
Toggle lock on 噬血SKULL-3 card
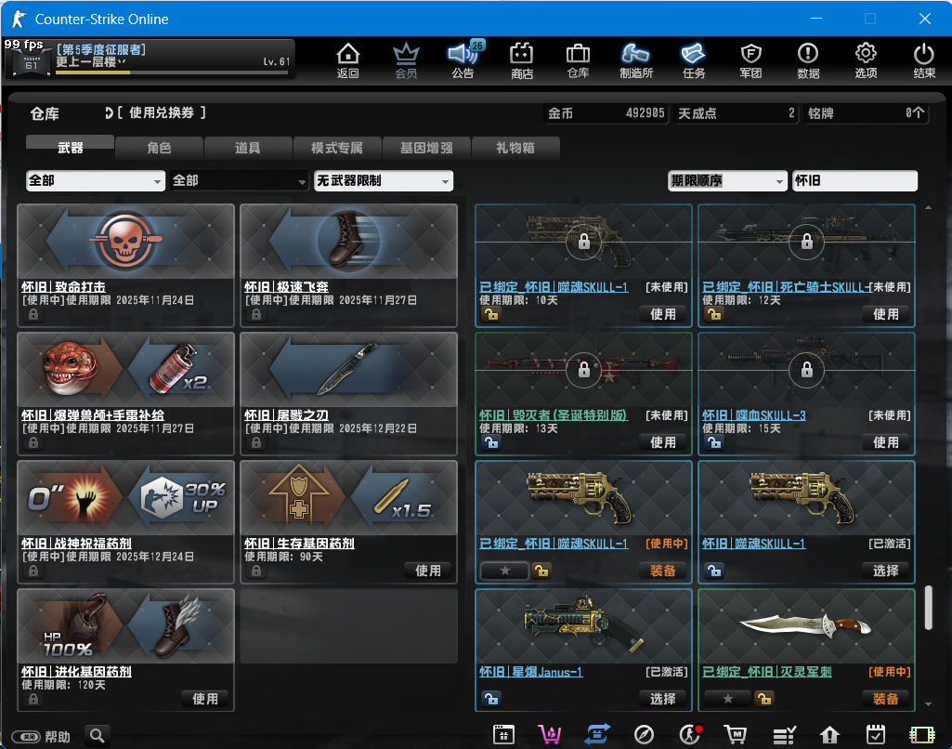pos(714,442)
